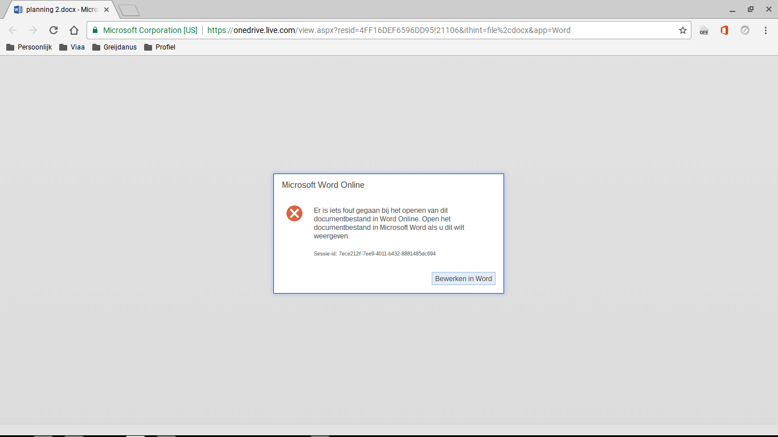Open the Persoonlijk bookmarks folder
Viewport: 778px width, 437px height.
[29, 47]
